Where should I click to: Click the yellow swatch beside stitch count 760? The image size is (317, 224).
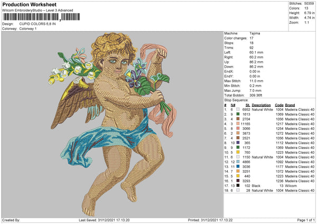pos(238,153)
